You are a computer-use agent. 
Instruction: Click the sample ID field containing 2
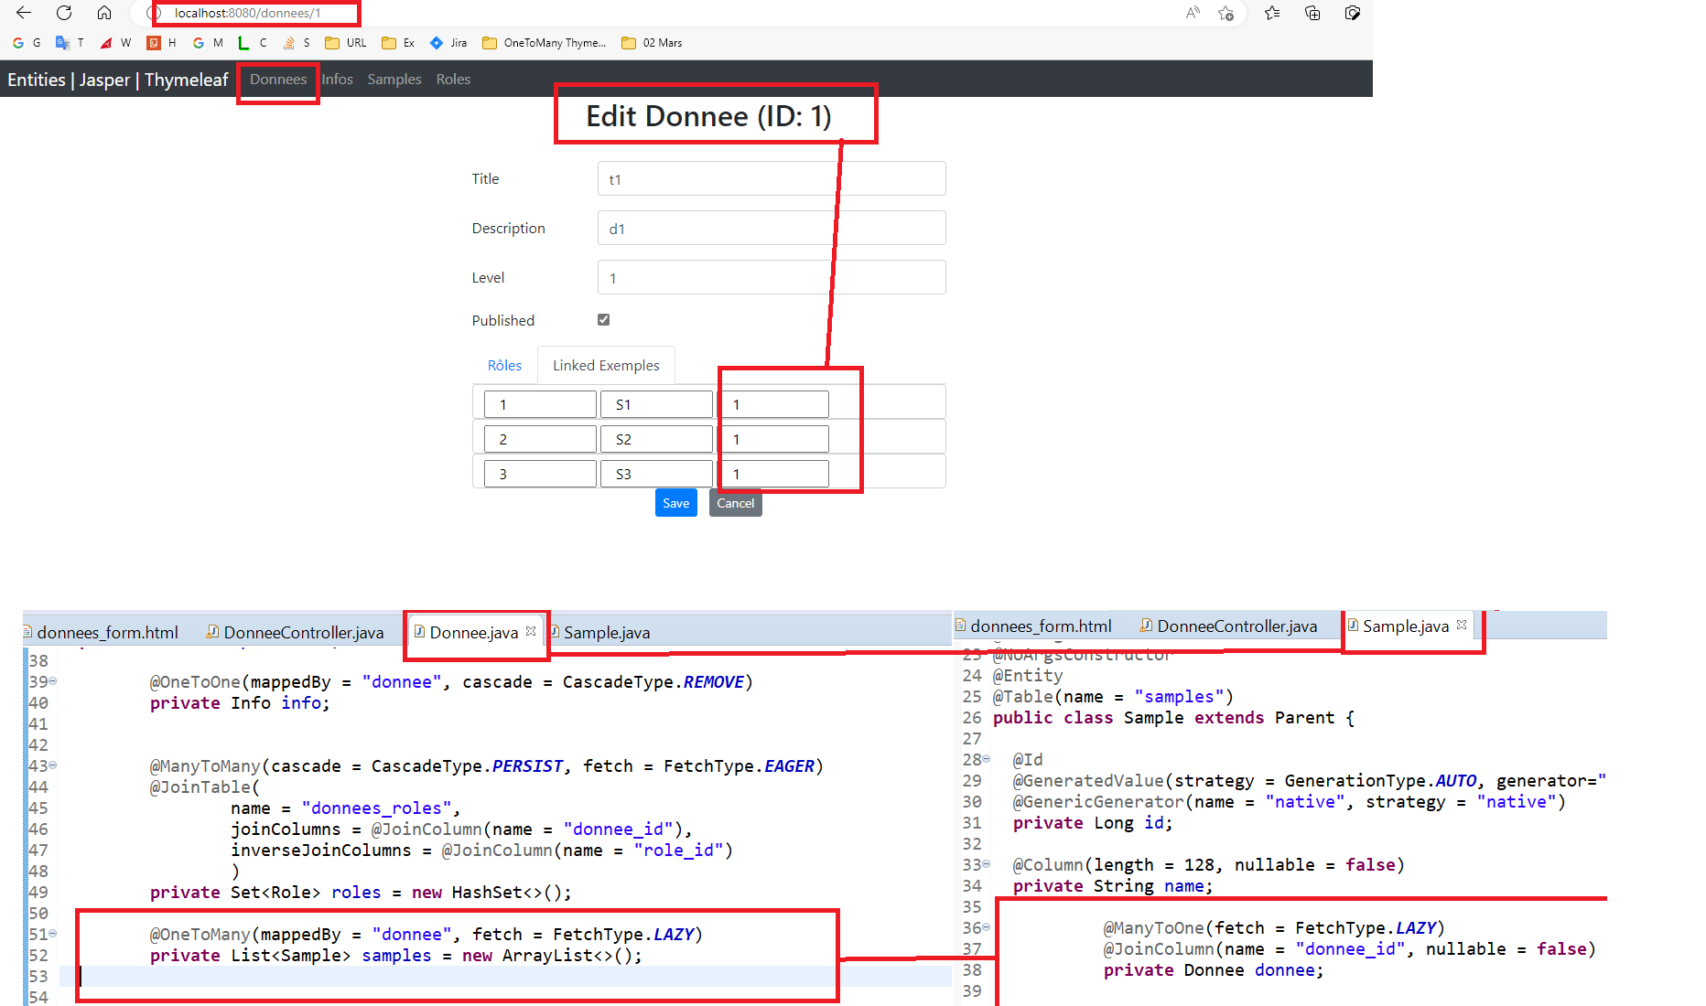[x=540, y=439]
